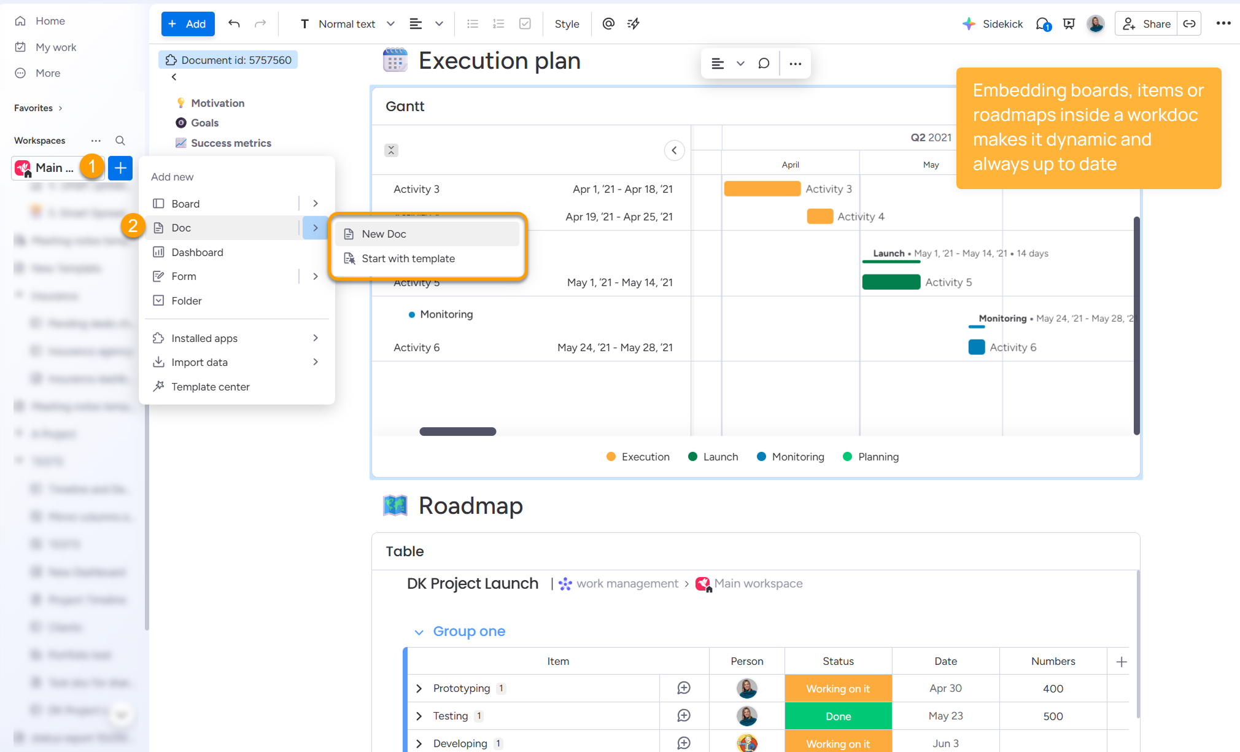Click the copy link icon
The image size is (1240, 752).
[x=1189, y=24]
